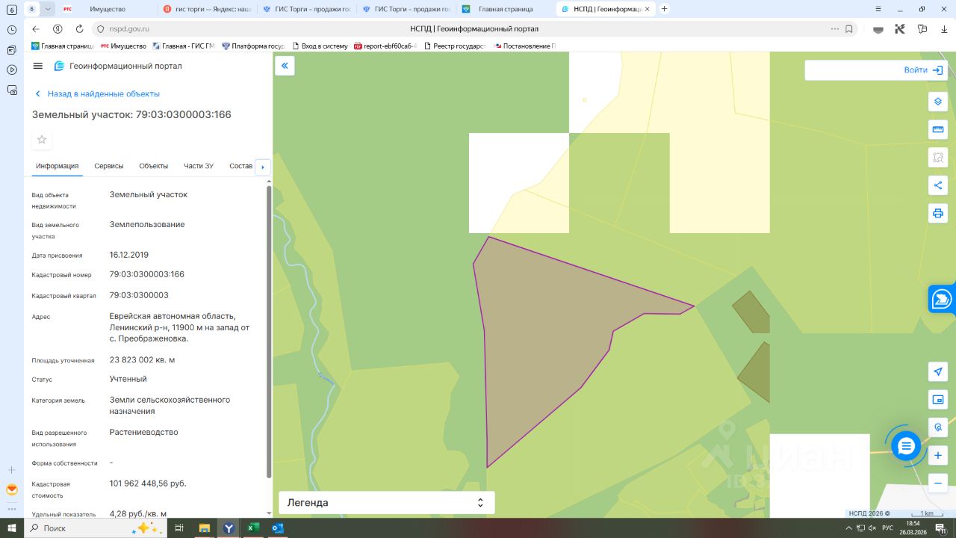
Task: Switch to the Имущество browser tab
Action: pos(108,9)
